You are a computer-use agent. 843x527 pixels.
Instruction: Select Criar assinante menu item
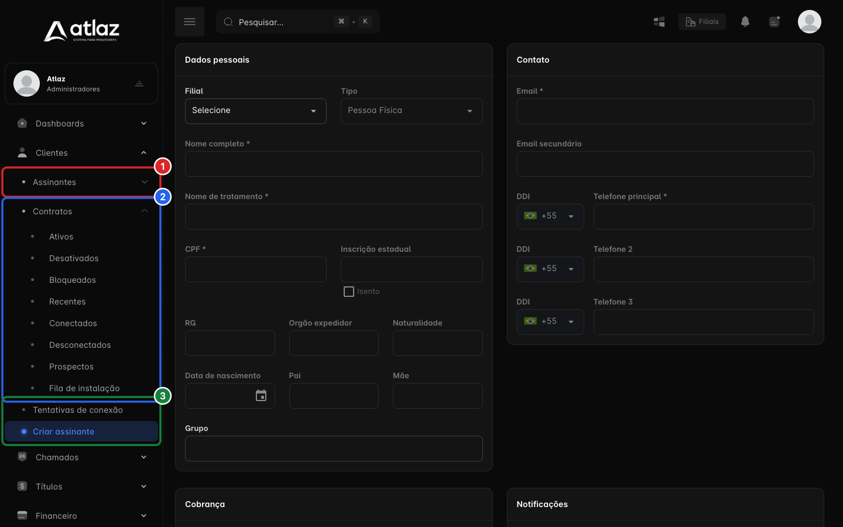click(x=81, y=432)
